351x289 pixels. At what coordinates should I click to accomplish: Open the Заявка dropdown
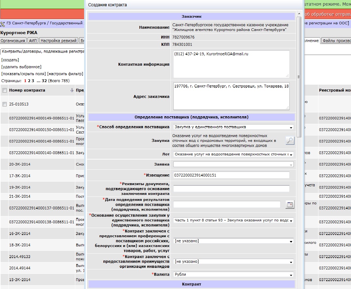[x=233, y=165]
